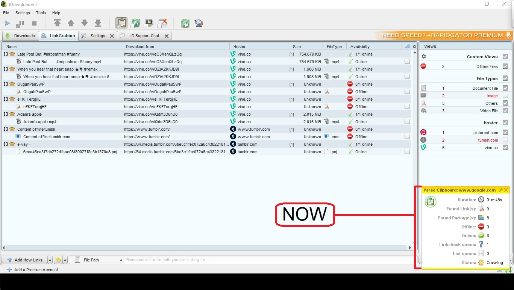Click the RapidGator premium download arrow icon

click(x=508, y=35)
